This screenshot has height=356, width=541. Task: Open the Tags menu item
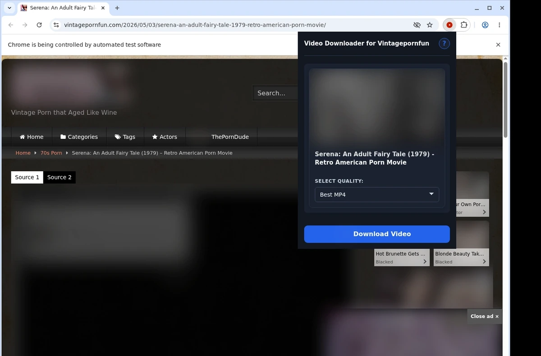(x=125, y=137)
